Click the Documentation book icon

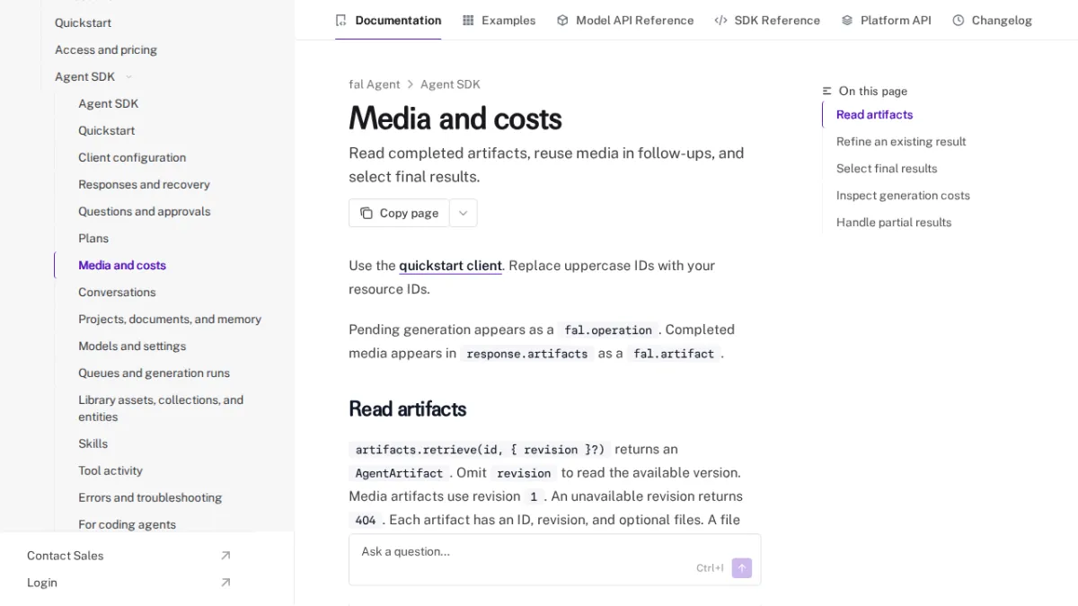point(340,20)
